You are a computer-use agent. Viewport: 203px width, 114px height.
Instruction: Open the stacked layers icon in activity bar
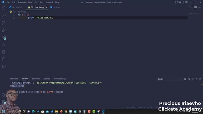click(3, 66)
